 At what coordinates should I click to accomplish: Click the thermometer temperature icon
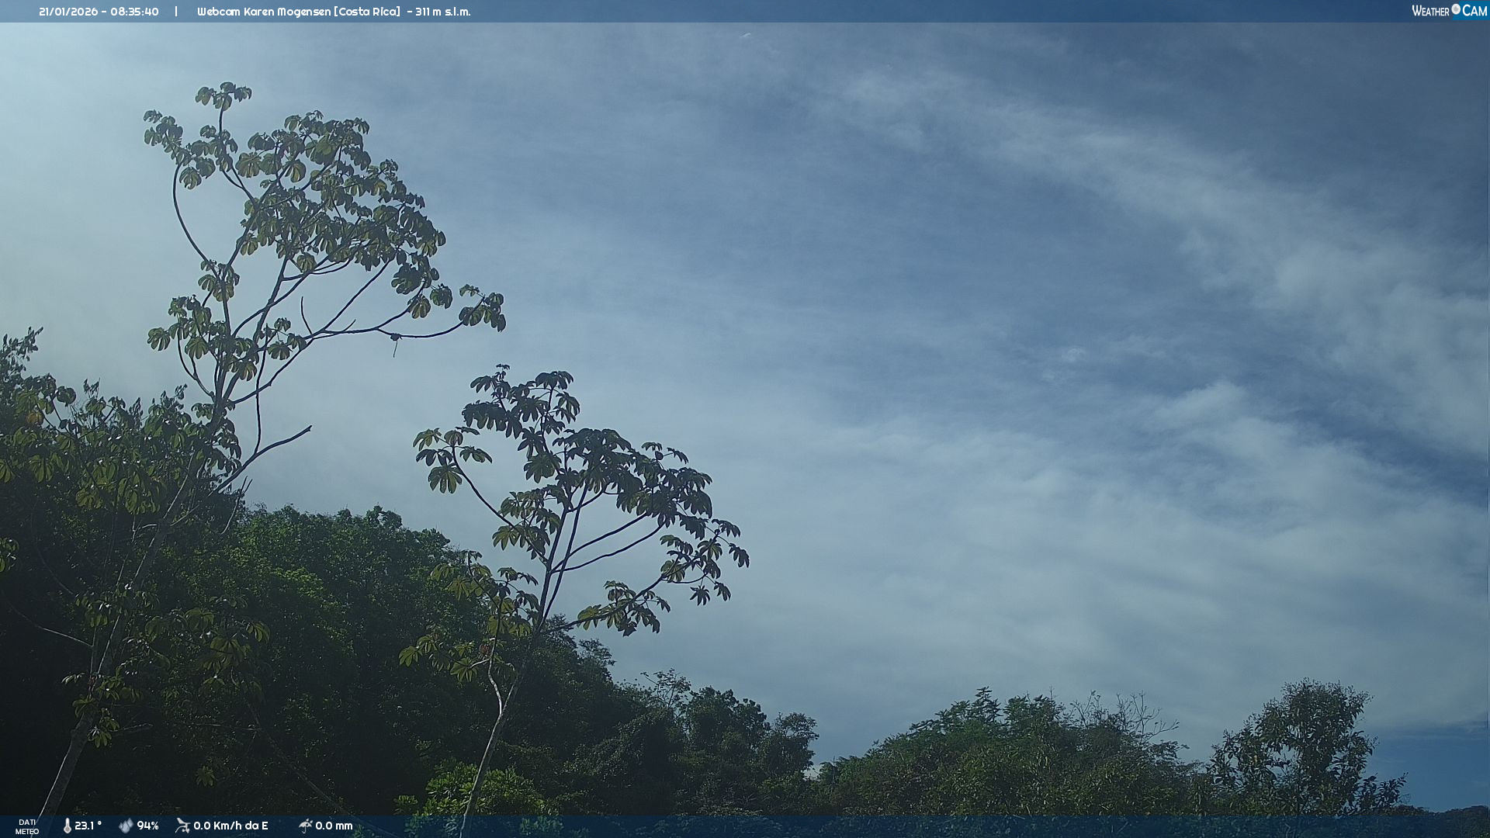tap(67, 826)
